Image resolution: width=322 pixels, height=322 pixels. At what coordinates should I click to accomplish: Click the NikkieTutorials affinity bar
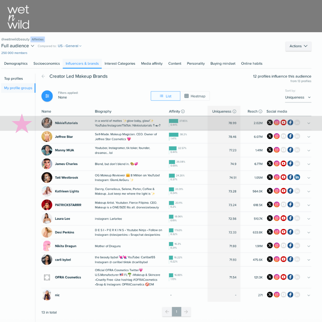[174, 121]
